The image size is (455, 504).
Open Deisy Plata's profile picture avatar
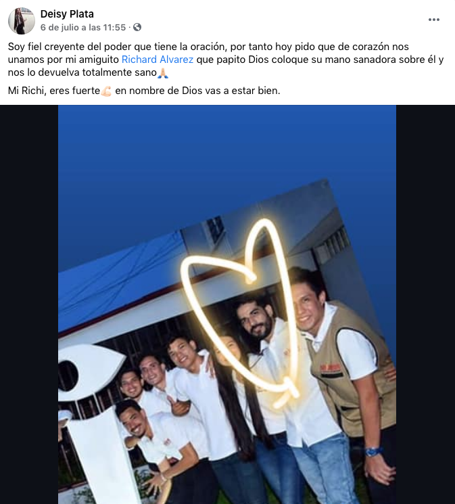tap(22, 21)
